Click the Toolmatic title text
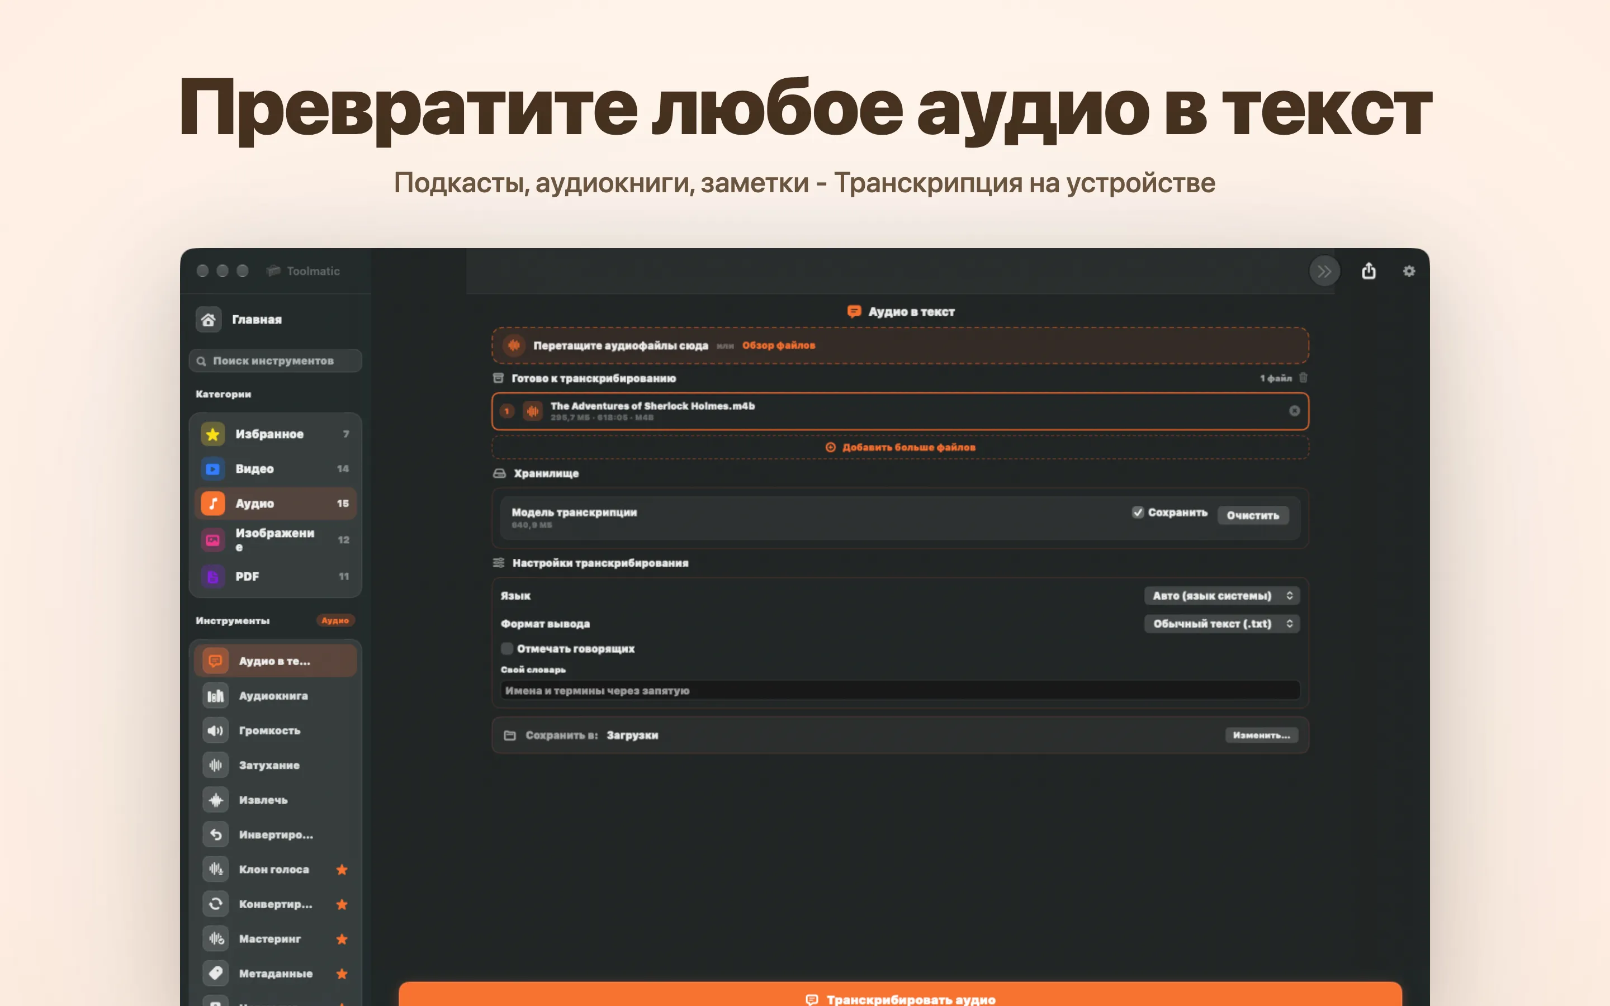The image size is (1610, 1006). 314,271
